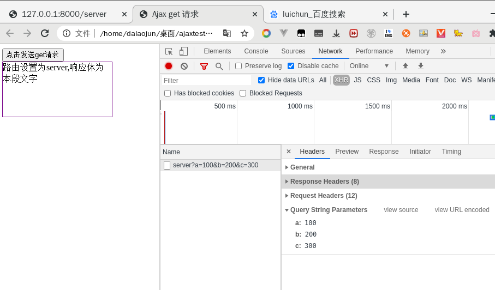Export HAR file with download arrow
This screenshot has width=495, height=290.
click(420, 66)
